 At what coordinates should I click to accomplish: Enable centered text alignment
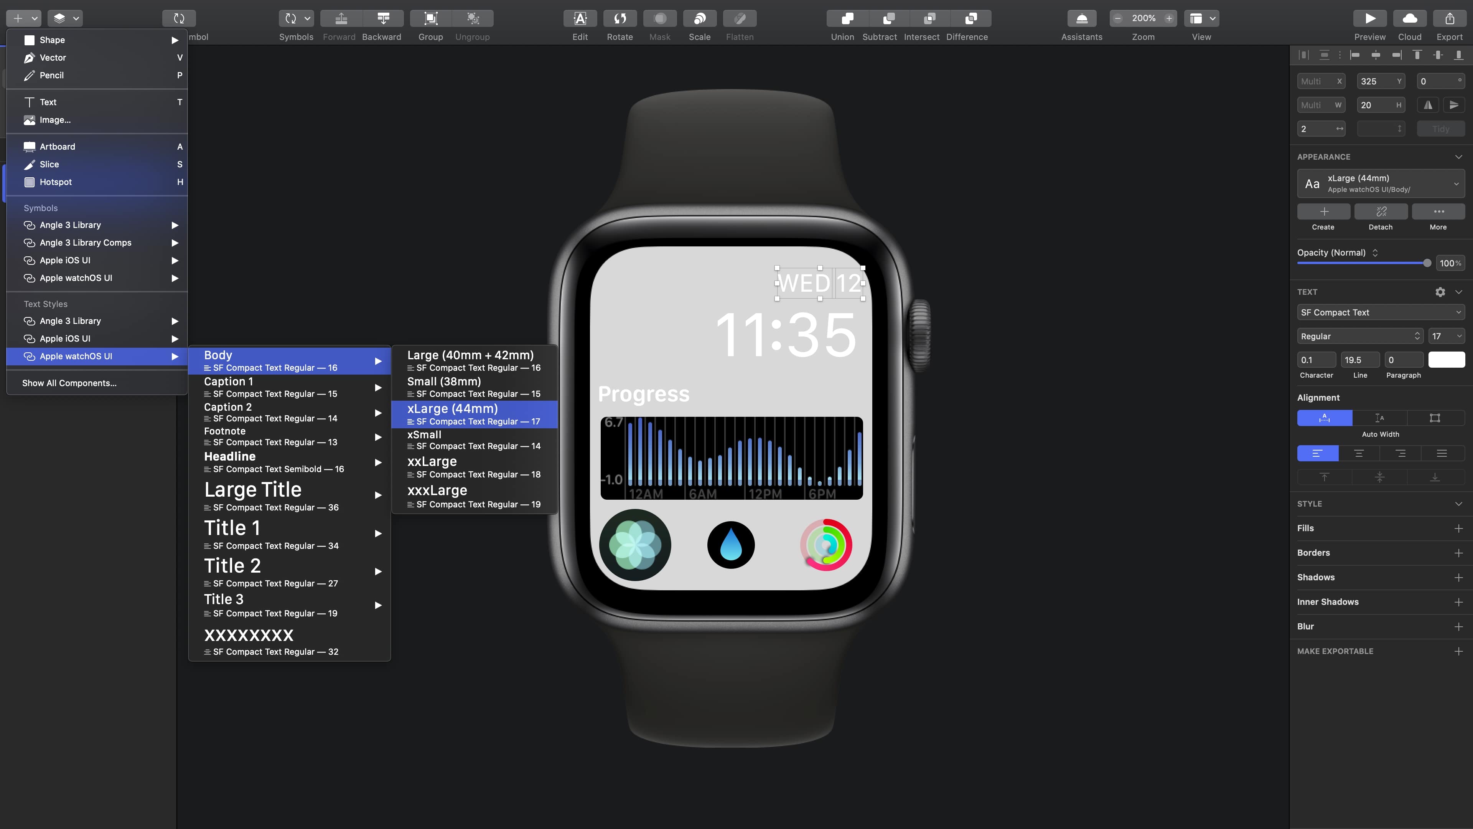click(x=1360, y=452)
